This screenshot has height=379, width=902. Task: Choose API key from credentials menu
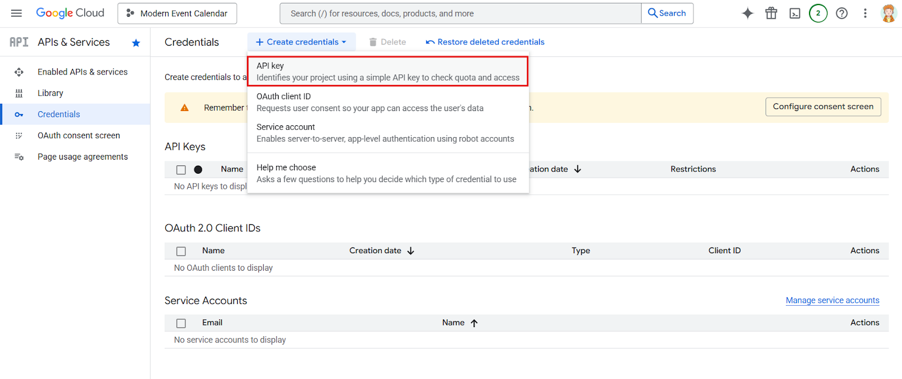click(387, 72)
